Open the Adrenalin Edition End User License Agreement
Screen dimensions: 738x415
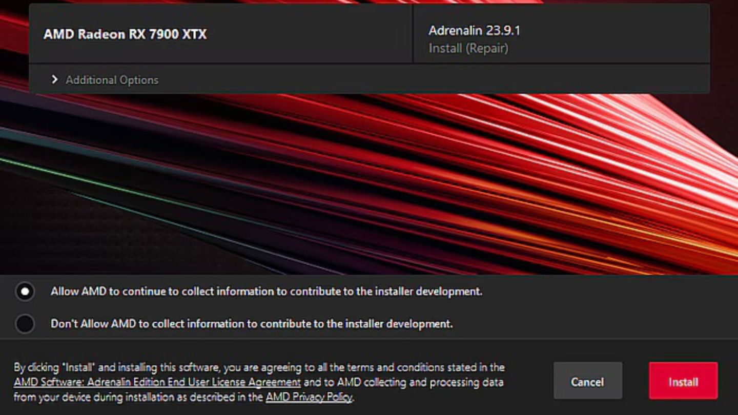tap(157, 382)
